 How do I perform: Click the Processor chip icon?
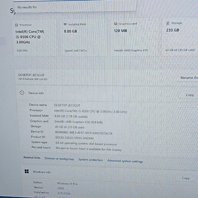pos(17,25)
